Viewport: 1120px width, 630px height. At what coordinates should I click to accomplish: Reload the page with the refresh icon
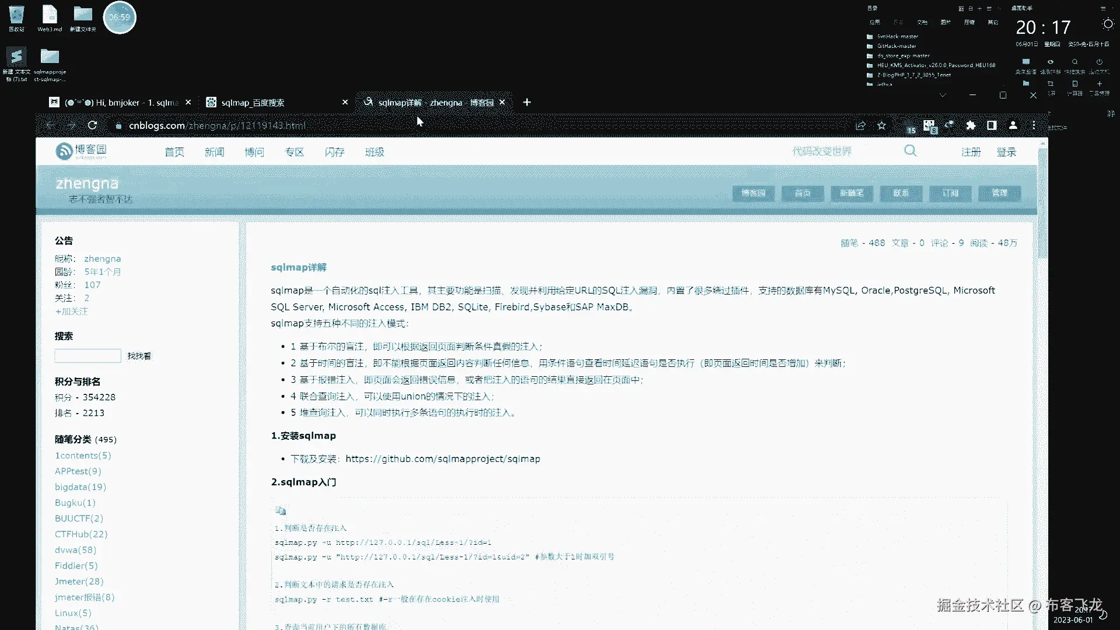click(92, 125)
